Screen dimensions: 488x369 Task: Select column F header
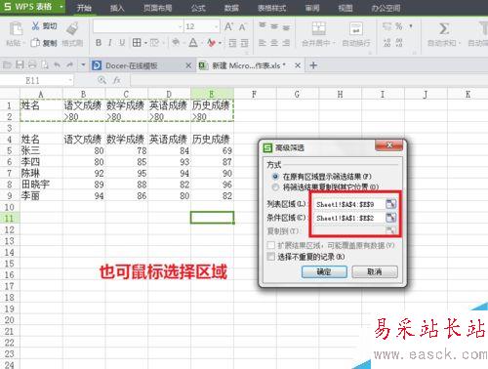tap(255, 94)
